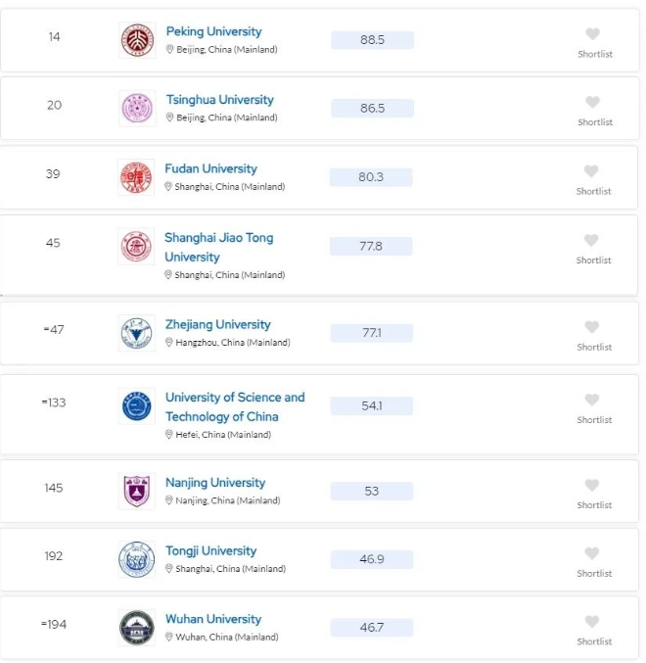This screenshot has height=663, width=646.
Task: Click the Shortlist heart for Tongji University
Action: (592, 553)
